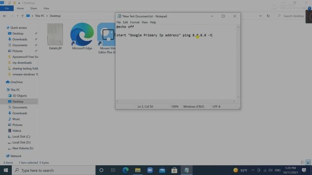The height and width of the screenshot is (175, 312).
Task: Open Cortana from the taskbar
Action: click(101, 170)
